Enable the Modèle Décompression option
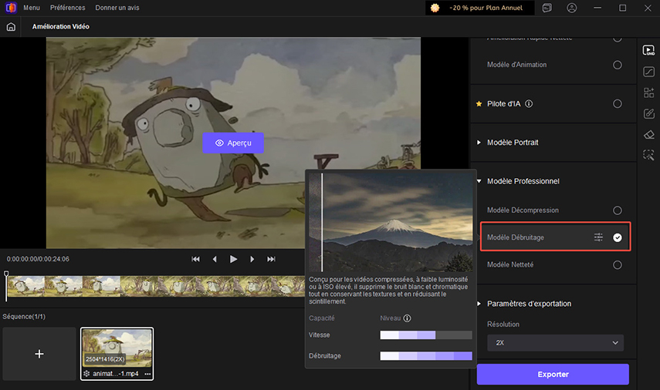This screenshot has height=390, width=660. point(617,210)
